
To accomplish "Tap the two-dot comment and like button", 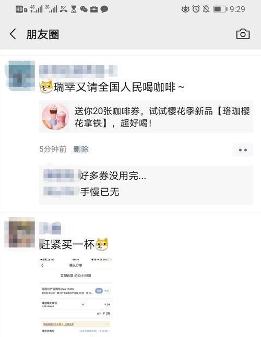I will point(243,150).
